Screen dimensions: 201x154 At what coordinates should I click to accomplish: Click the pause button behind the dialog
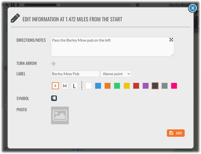coord(13,5)
